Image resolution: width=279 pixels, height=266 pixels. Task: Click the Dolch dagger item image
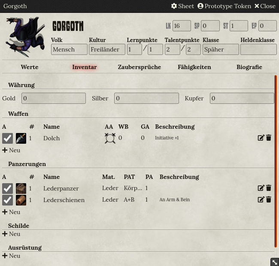21,138
